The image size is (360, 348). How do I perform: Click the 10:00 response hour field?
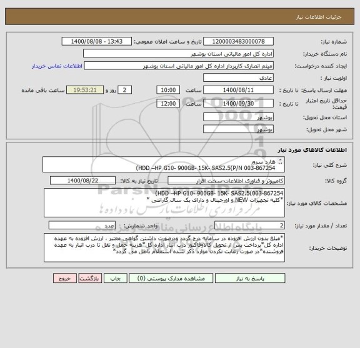click(x=168, y=90)
